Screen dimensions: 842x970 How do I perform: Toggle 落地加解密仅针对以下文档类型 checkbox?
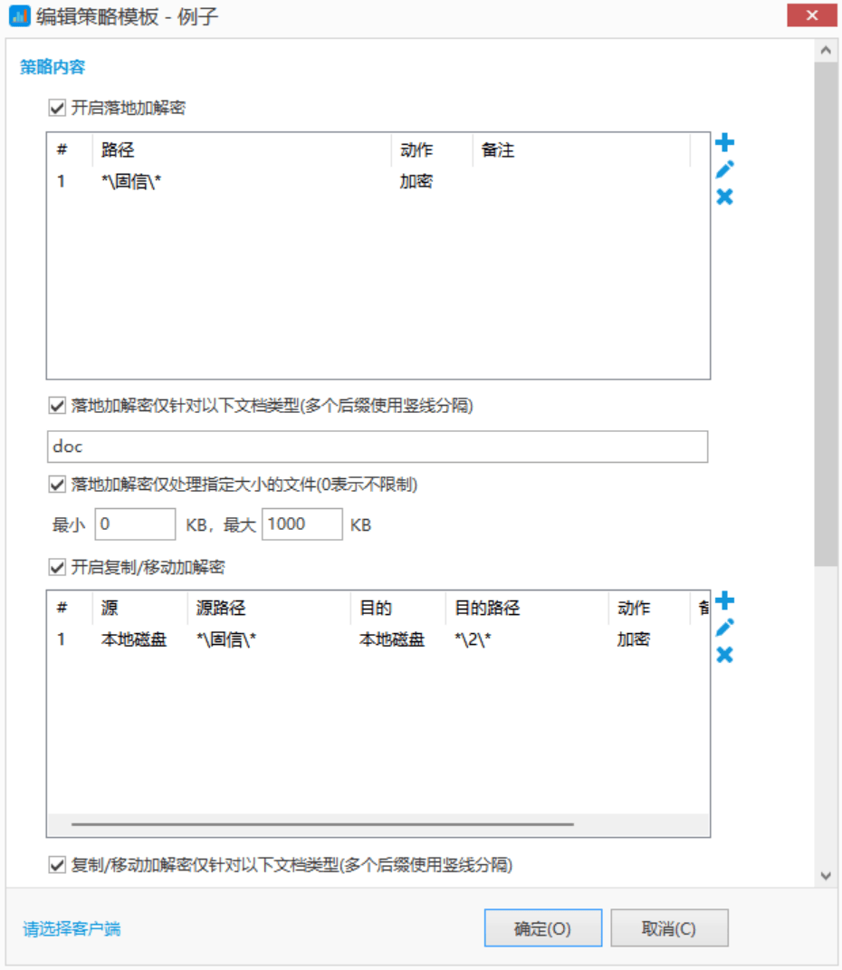click(57, 407)
